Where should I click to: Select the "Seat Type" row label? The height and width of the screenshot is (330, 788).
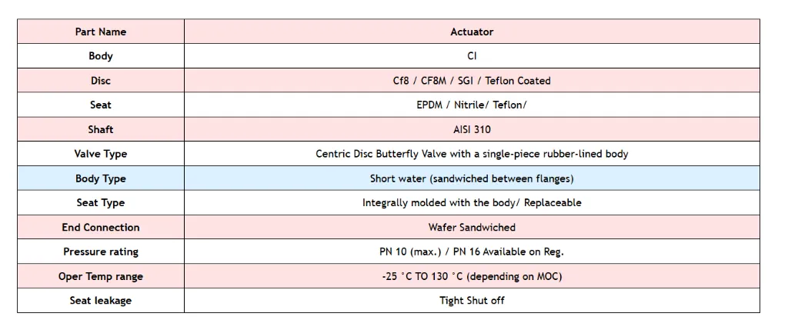101,203
